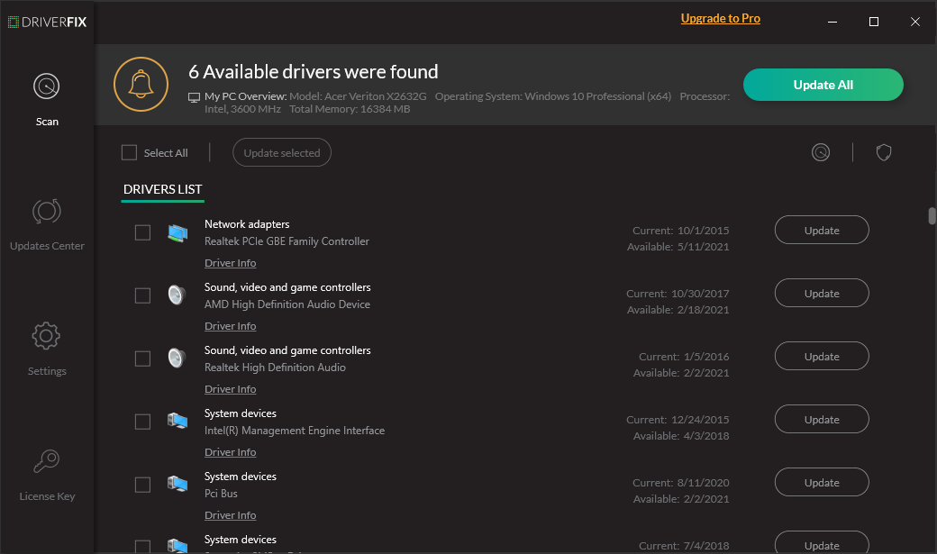The image size is (937, 554).
Task: Click the monitor icon next to My PC Overview
Action: 192,96
